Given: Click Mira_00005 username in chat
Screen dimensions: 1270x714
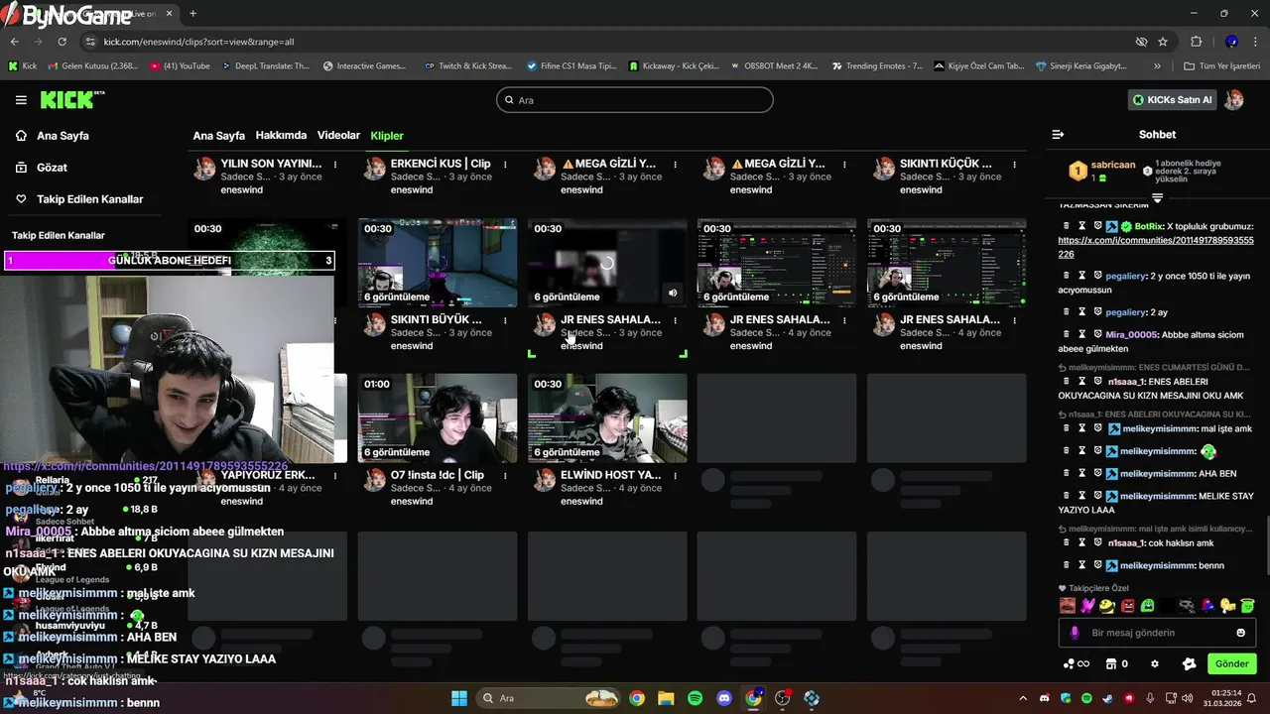Looking at the screenshot, I should pyautogui.click(x=1132, y=335).
